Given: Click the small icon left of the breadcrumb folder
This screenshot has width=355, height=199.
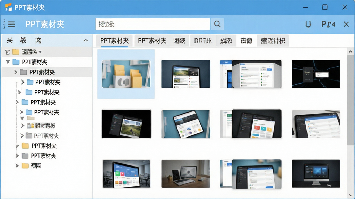Looking at the screenshot, I should [8, 52].
